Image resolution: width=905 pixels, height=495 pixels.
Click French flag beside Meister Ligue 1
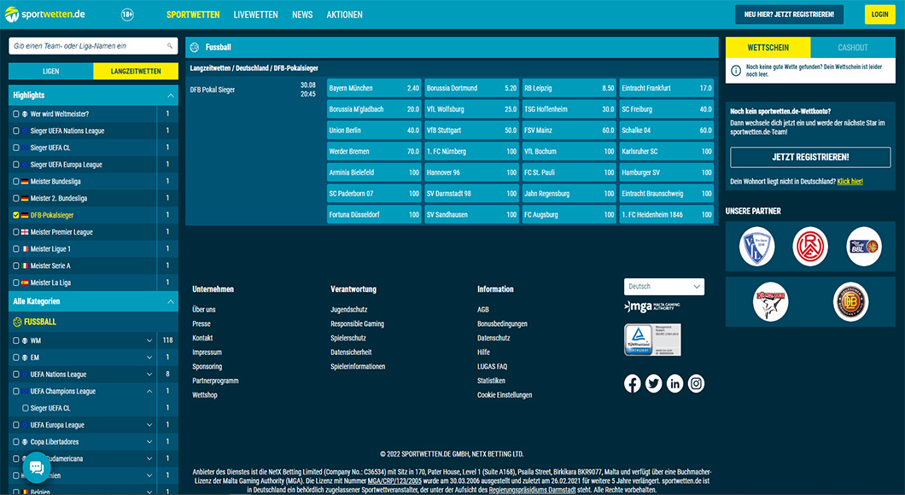(x=25, y=249)
